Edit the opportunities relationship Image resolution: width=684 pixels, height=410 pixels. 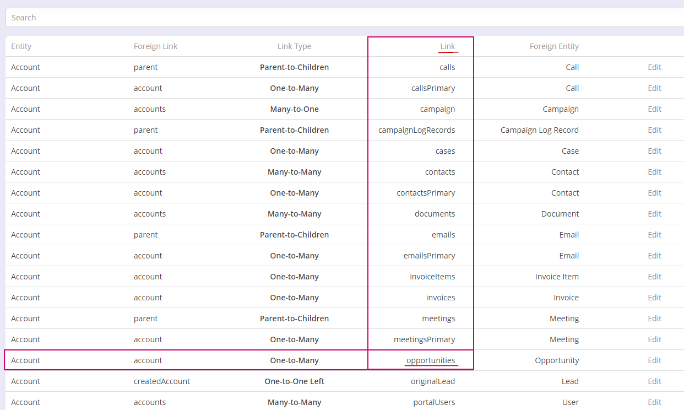pyautogui.click(x=654, y=360)
